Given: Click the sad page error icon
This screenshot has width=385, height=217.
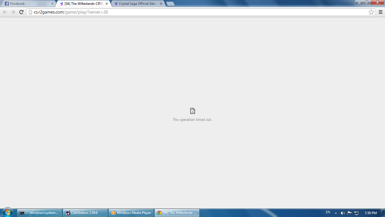Looking at the screenshot, I should [x=192, y=111].
